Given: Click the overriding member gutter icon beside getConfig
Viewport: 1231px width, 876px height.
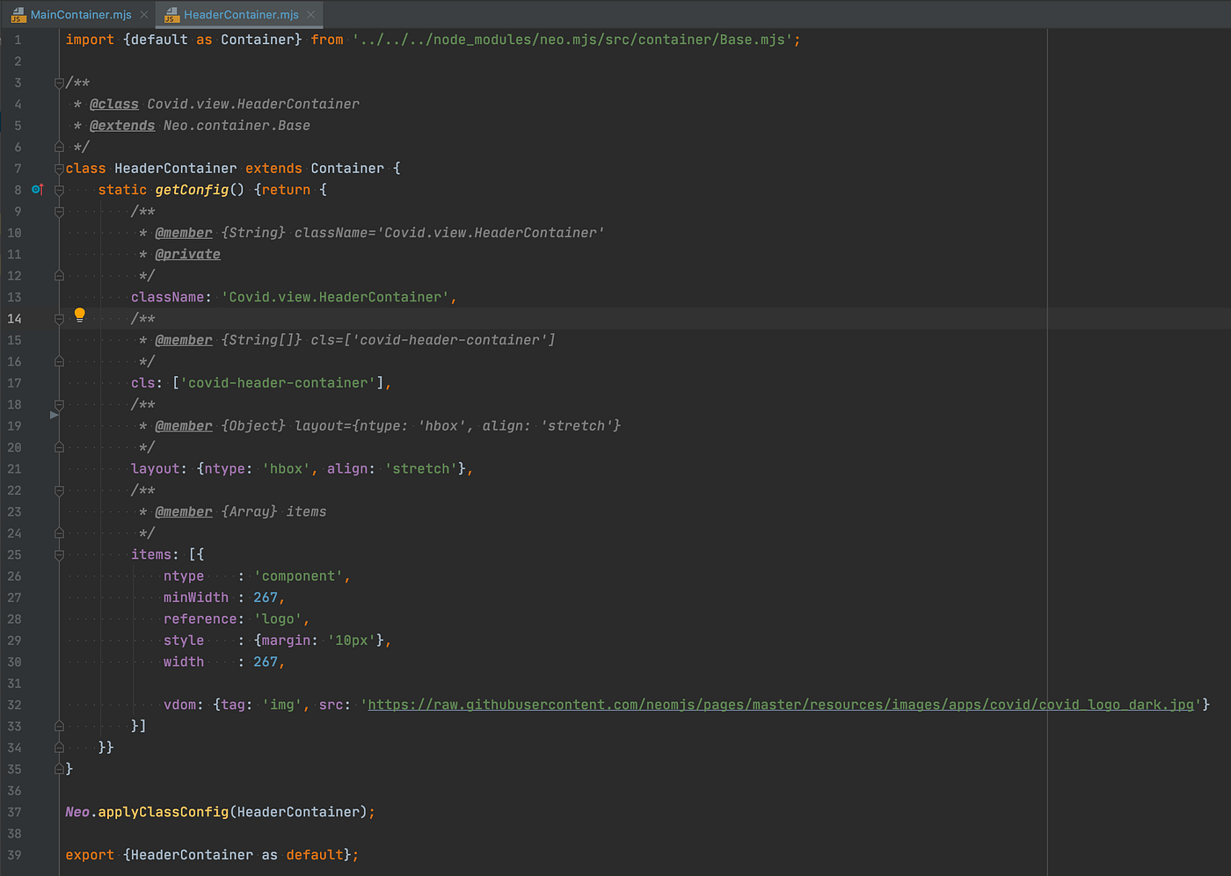Looking at the screenshot, I should click(37, 189).
